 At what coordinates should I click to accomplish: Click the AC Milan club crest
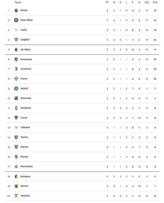click(16, 50)
